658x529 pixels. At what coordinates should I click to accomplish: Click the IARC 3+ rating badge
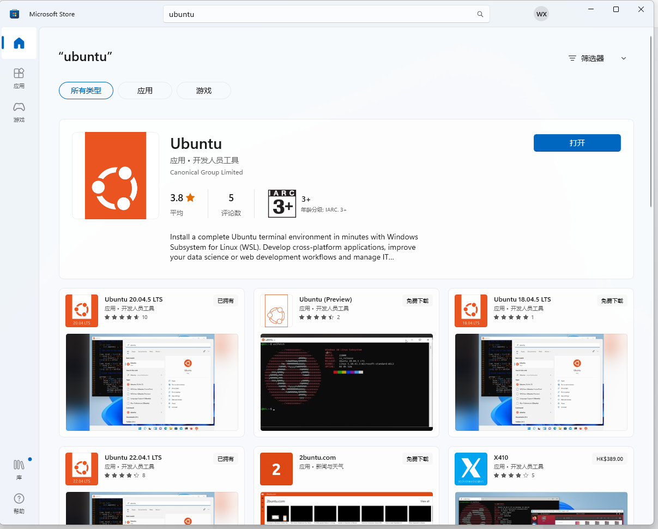(x=282, y=203)
